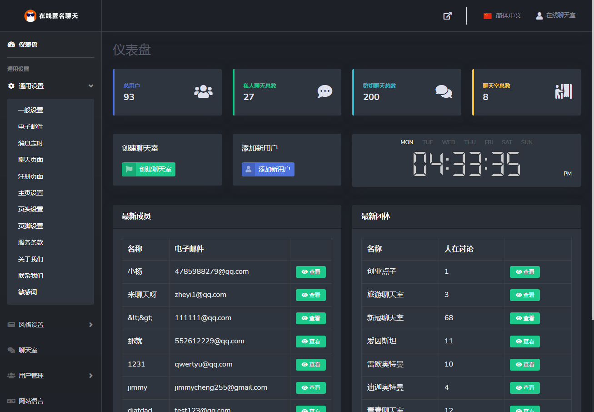Click the digital clock display
The width and height of the screenshot is (594, 412).
[466, 163]
